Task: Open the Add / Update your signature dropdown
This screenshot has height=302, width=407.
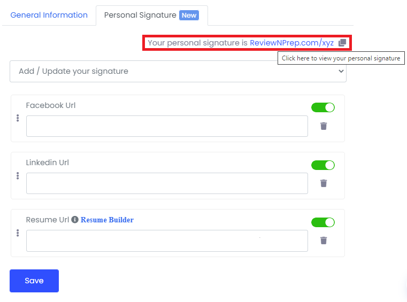Action: coord(178,71)
